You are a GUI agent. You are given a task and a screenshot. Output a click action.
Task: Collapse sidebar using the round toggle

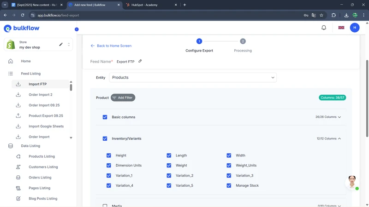77,29
